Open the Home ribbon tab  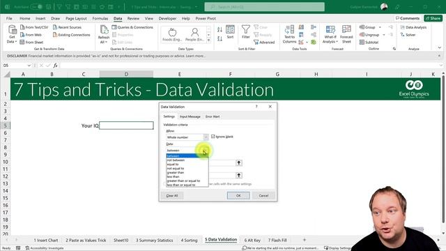25,19
